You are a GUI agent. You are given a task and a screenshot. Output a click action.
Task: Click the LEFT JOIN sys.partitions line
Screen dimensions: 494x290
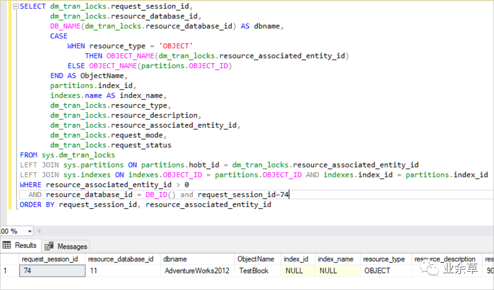coord(220,165)
